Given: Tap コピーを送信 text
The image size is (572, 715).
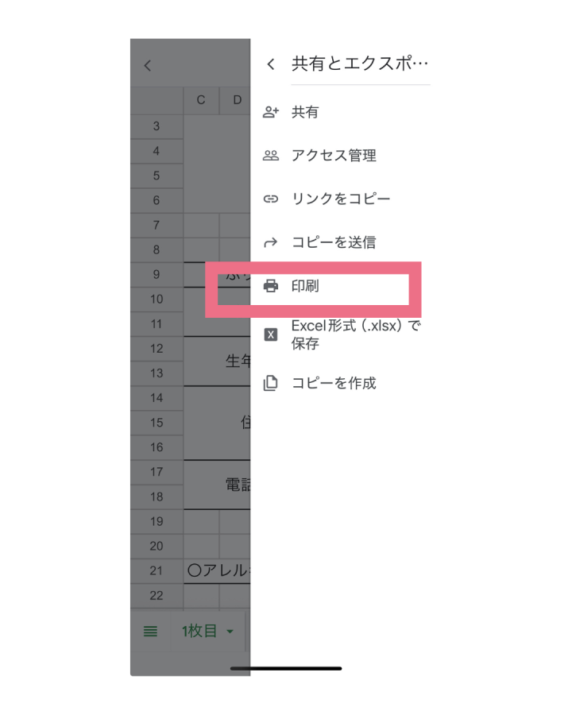Looking at the screenshot, I should [x=334, y=242].
